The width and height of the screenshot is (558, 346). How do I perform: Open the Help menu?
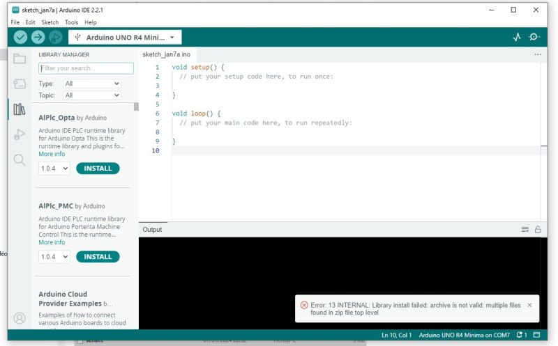[x=91, y=22]
